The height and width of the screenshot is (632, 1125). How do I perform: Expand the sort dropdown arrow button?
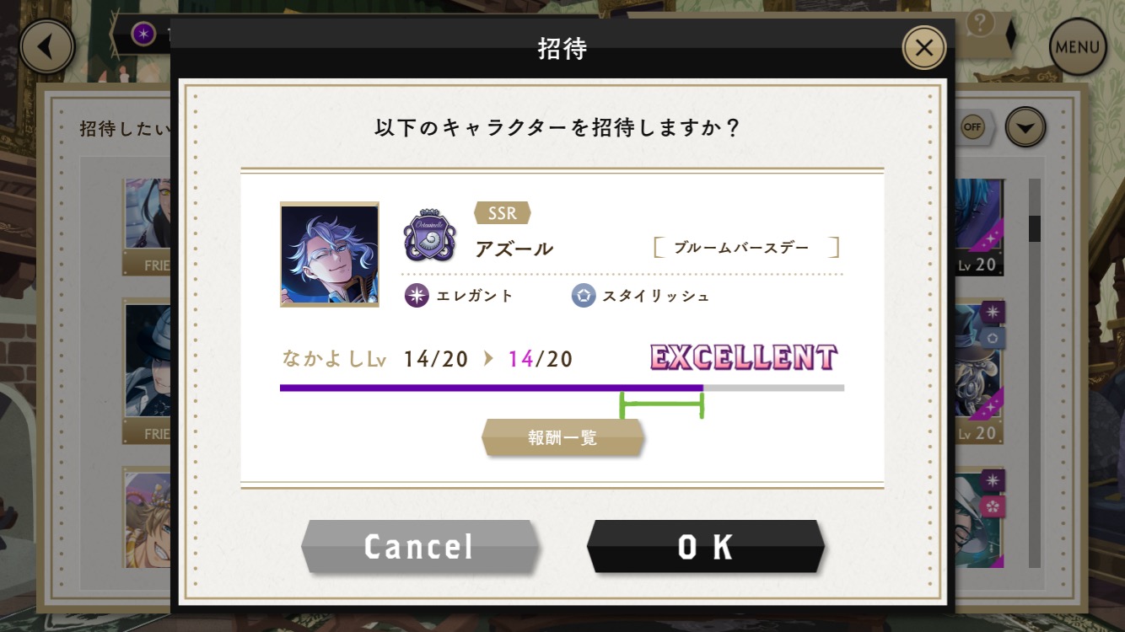click(1025, 127)
